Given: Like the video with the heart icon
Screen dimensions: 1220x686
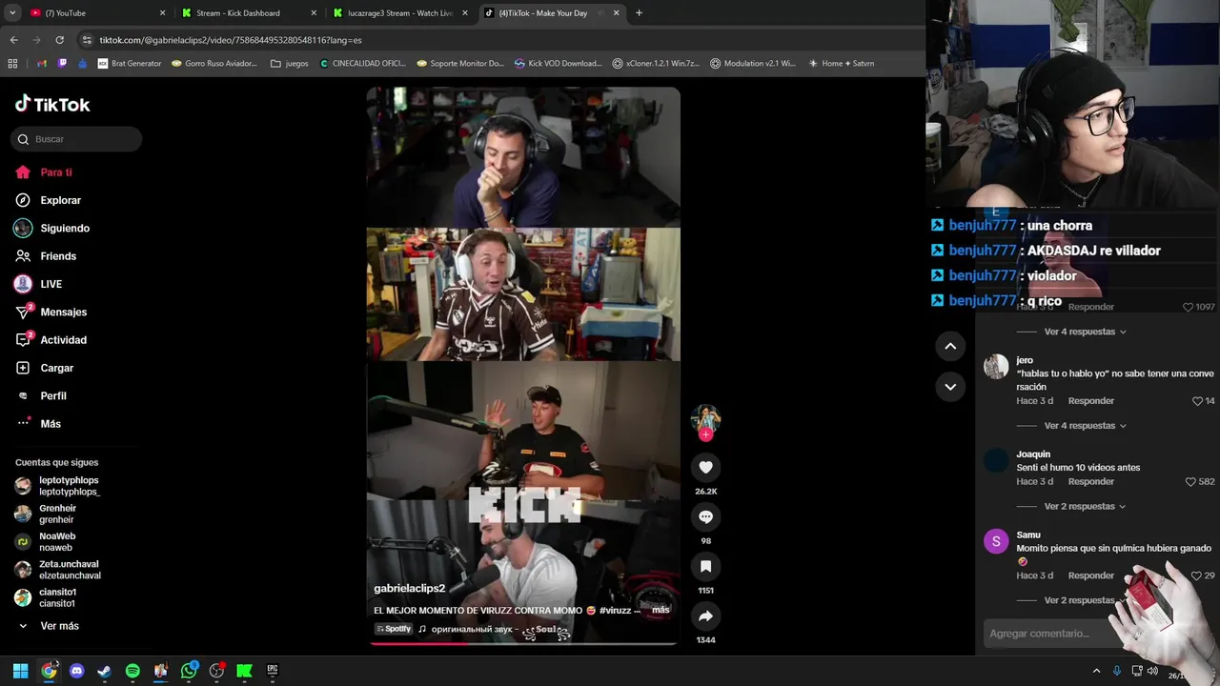Looking at the screenshot, I should pos(705,467).
